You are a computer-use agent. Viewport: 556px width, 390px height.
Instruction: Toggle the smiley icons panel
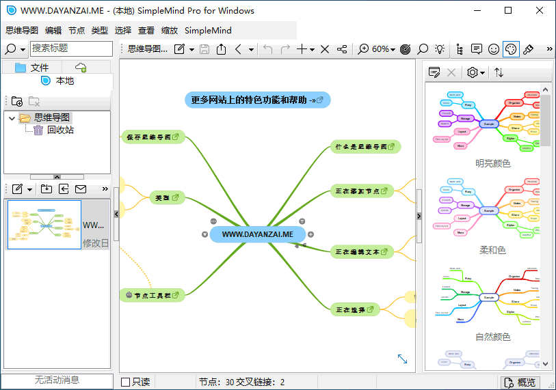pos(494,49)
